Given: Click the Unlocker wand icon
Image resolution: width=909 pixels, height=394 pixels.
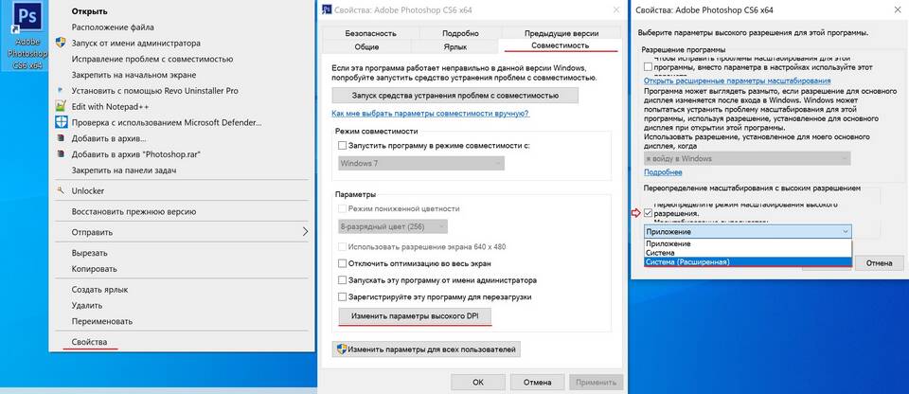Looking at the screenshot, I should [61, 190].
